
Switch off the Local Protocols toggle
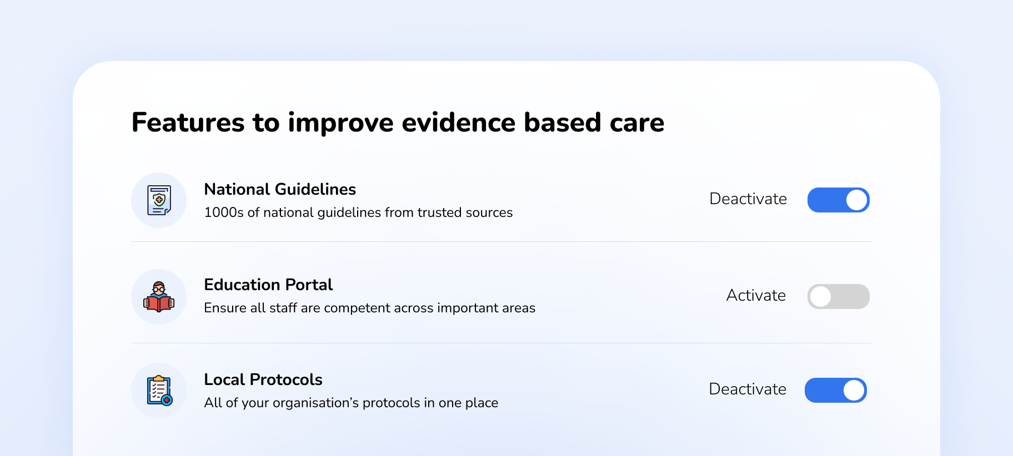pos(835,391)
